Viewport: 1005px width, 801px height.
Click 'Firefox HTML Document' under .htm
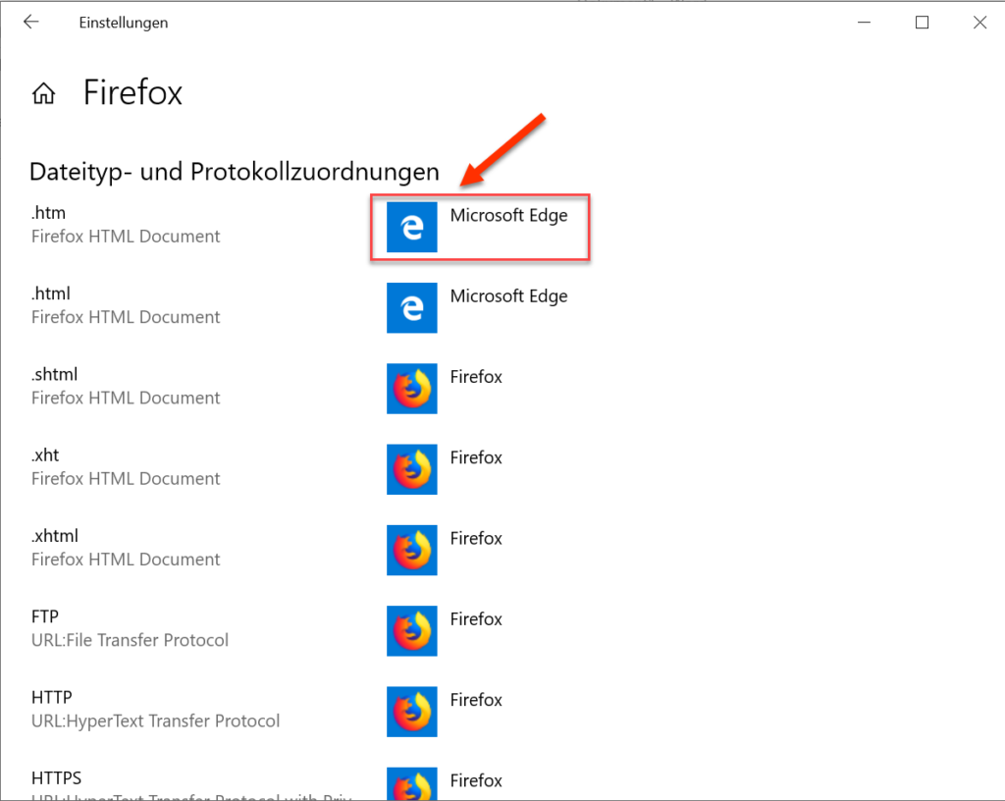point(126,237)
